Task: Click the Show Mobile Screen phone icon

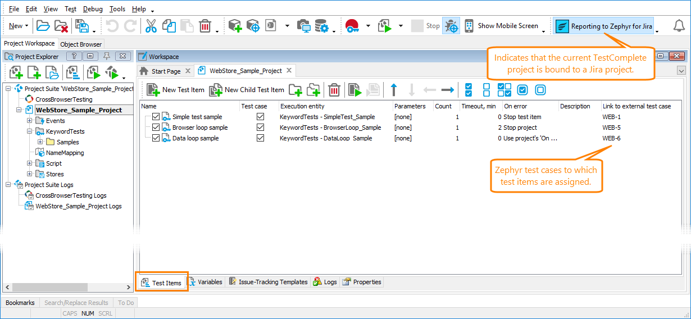Action: click(469, 26)
